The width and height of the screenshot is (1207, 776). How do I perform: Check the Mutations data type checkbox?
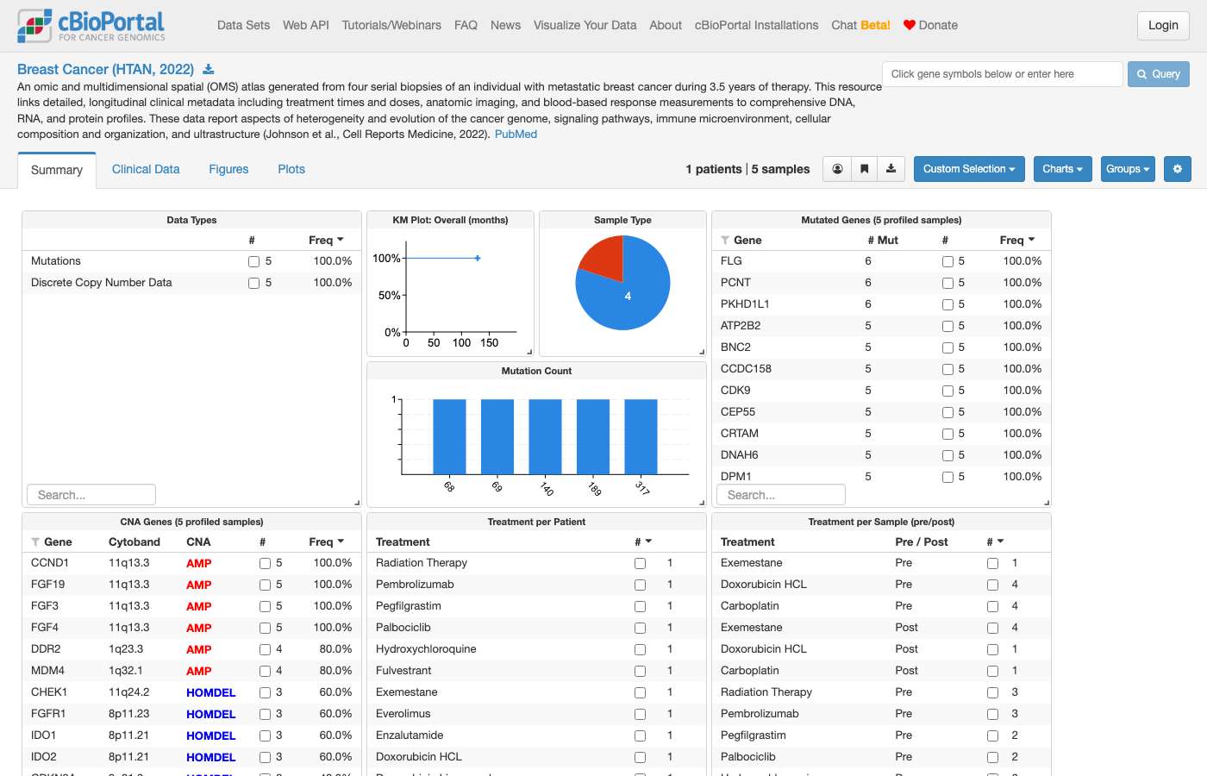(x=253, y=261)
